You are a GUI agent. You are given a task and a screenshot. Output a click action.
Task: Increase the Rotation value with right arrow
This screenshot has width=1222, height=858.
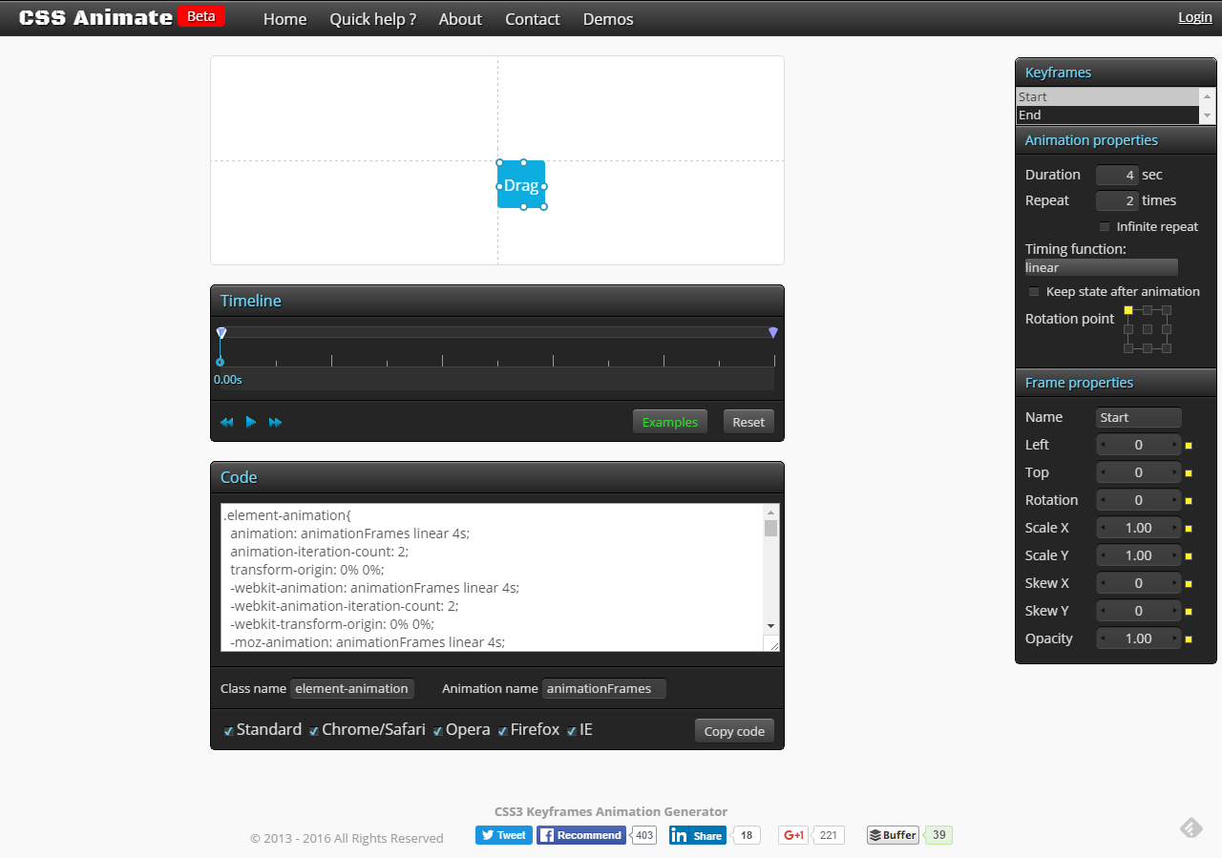pos(1175,500)
